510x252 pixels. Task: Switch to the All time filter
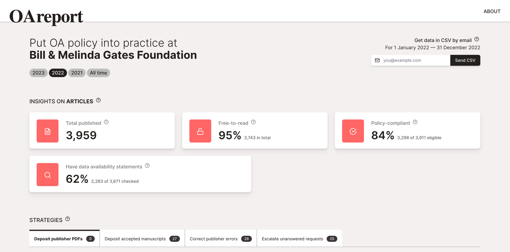pos(98,73)
